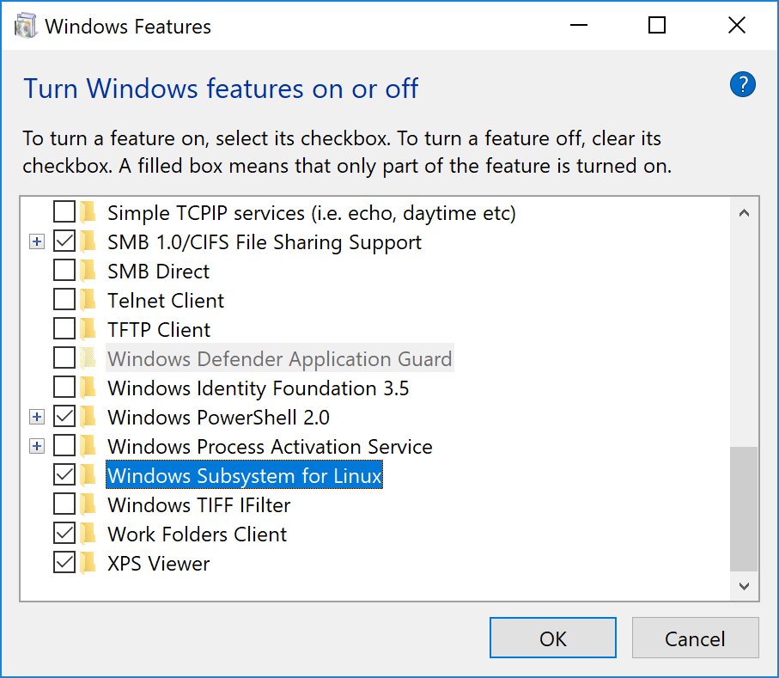Click the blue help question mark icon

742,84
